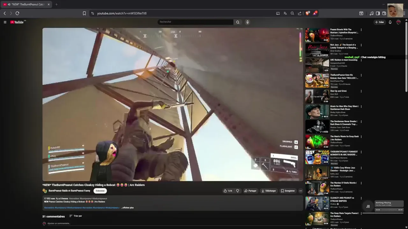Click the S'abonner subscribe button
Image resolution: width=408 pixels, height=229 pixels.
(x=100, y=191)
